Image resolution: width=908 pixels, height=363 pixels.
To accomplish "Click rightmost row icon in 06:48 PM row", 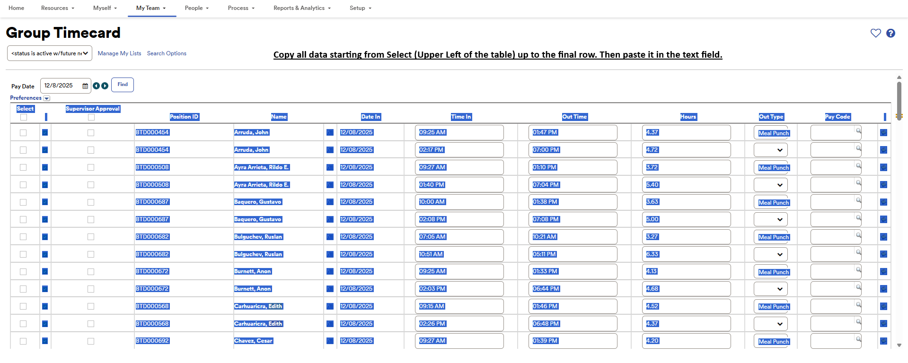I will [883, 324].
